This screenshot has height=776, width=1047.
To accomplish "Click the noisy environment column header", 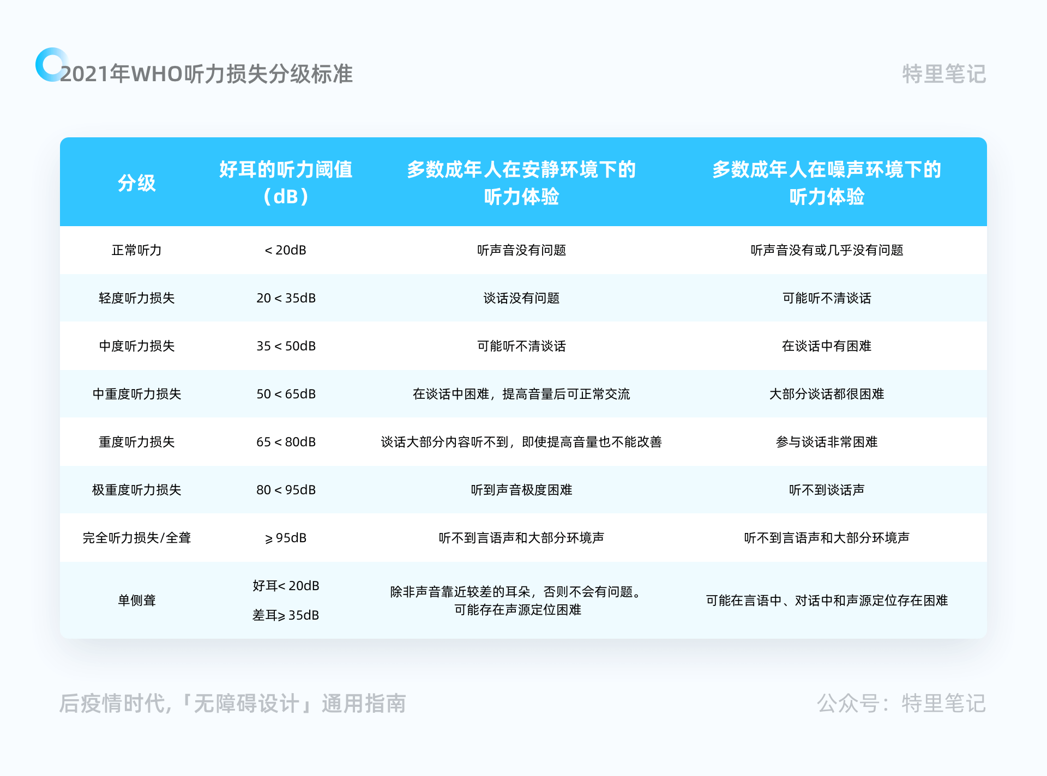I will point(826,183).
